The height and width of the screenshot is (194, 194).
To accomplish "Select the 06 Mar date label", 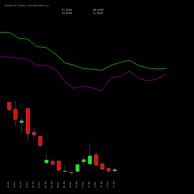I will (64, 185).
